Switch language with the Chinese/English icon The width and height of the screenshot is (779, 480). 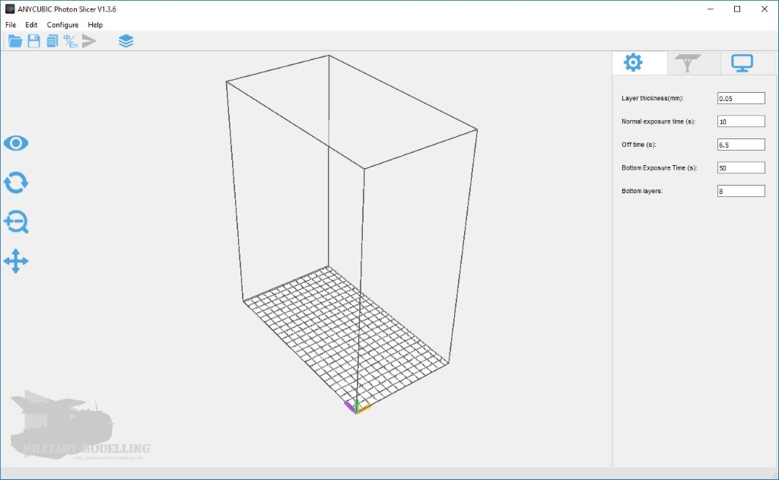click(x=71, y=41)
